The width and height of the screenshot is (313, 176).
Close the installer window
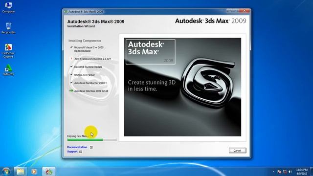coord(245,11)
